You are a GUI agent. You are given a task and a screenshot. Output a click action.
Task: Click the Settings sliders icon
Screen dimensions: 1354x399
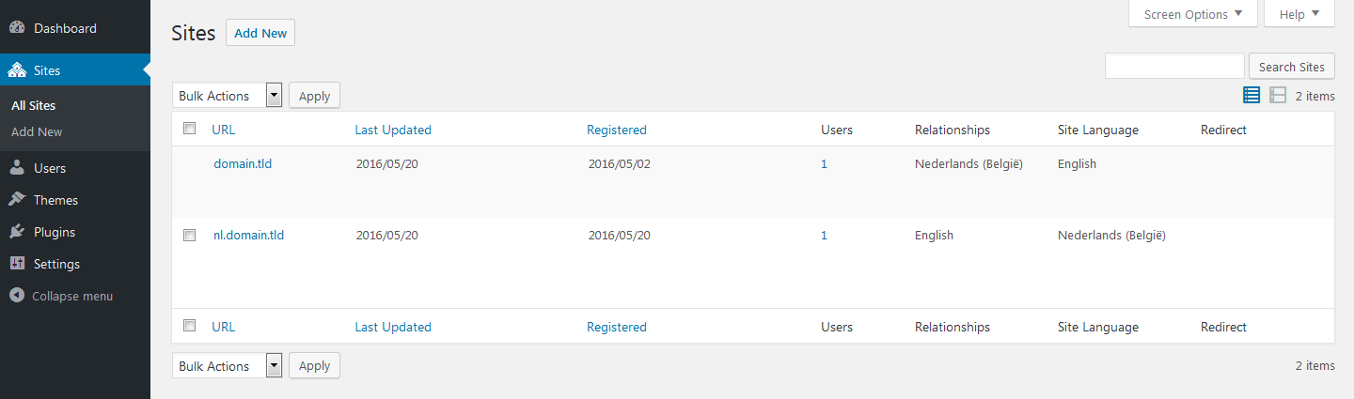(x=17, y=264)
